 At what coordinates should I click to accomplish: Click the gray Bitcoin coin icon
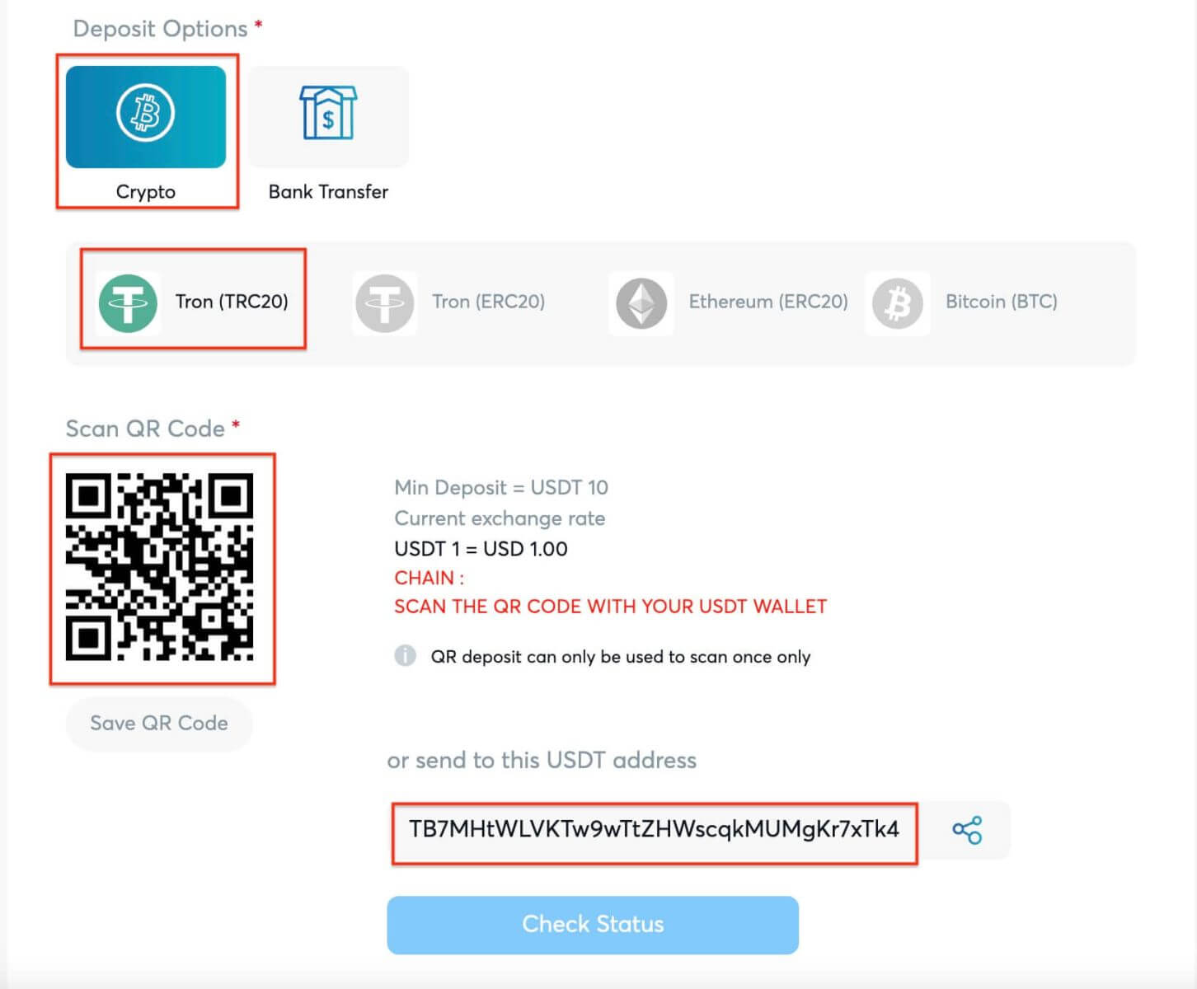tap(897, 302)
